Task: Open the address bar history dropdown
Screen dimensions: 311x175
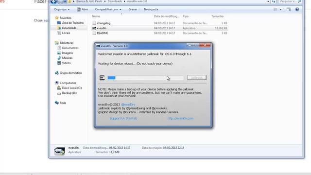Action: (268, 1)
